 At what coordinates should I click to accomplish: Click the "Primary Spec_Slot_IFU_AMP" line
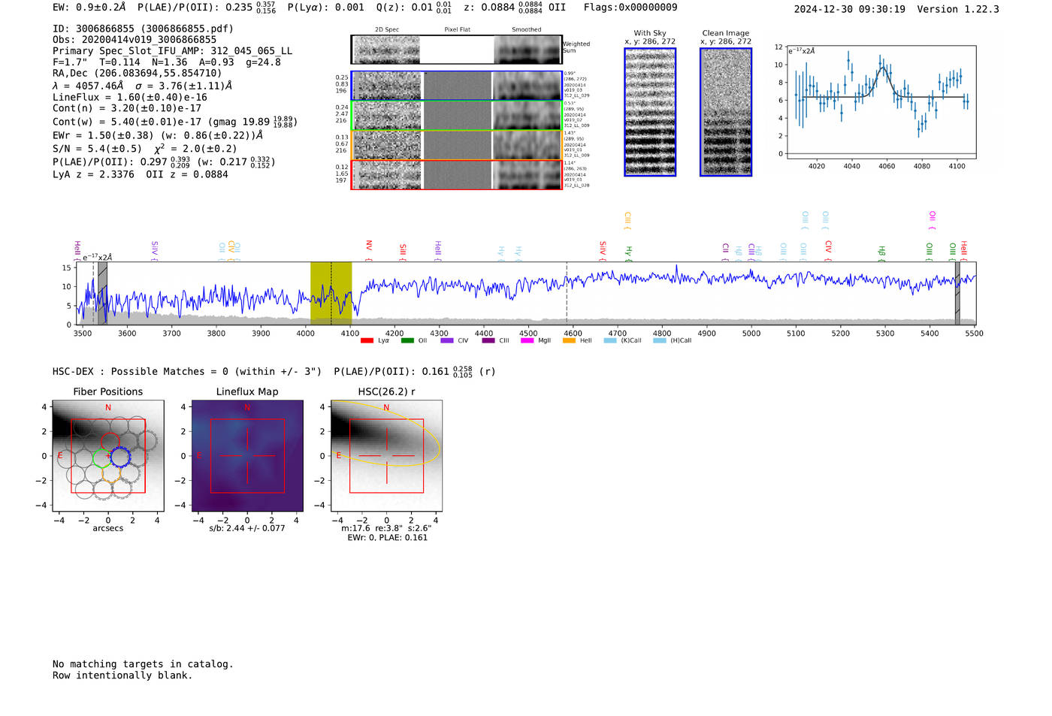coord(172,51)
